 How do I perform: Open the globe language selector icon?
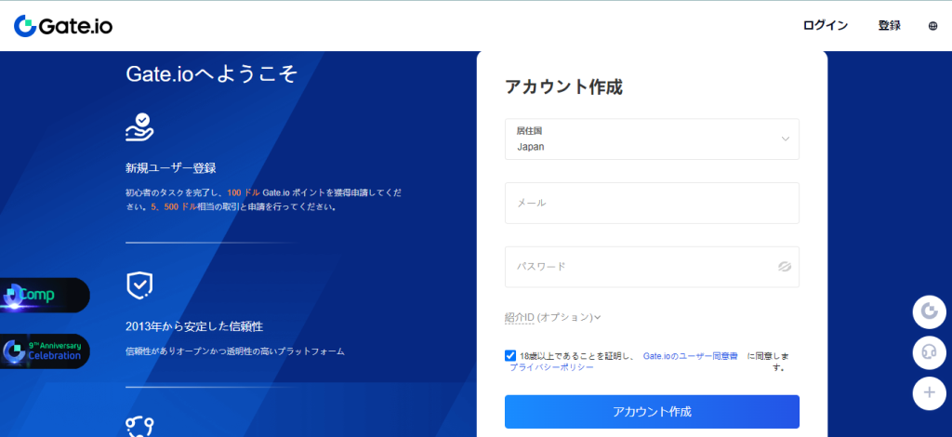(x=932, y=26)
